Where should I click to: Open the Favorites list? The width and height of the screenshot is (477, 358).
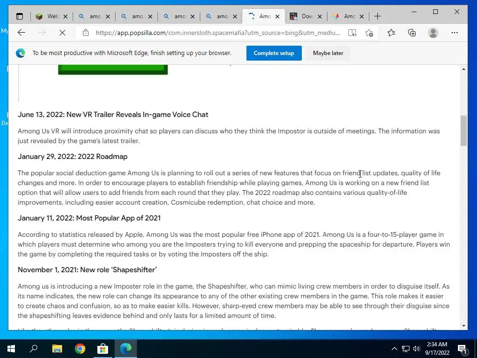(391, 33)
